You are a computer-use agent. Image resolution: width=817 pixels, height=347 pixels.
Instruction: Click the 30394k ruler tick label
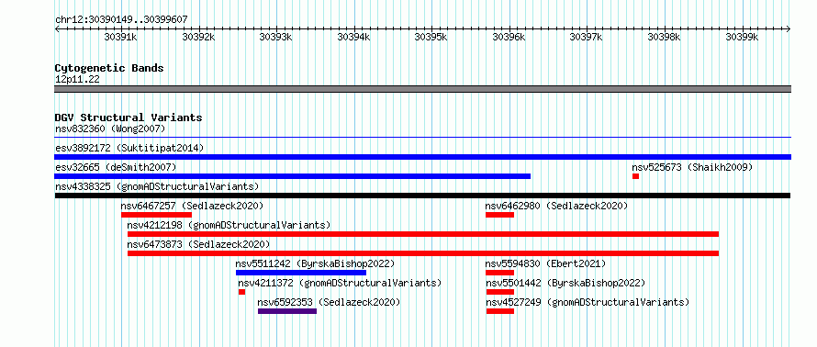coord(353,37)
